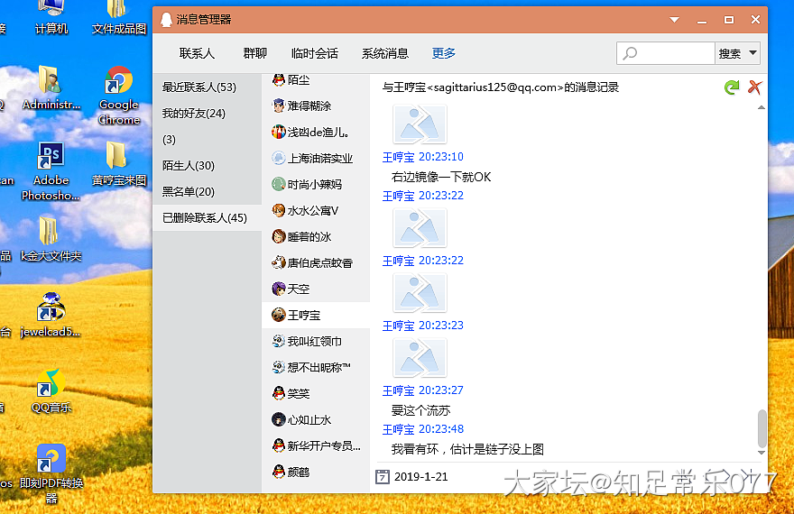This screenshot has width=794, height=514.
Task: Click the red X delete records icon
Action: tap(754, 87)
